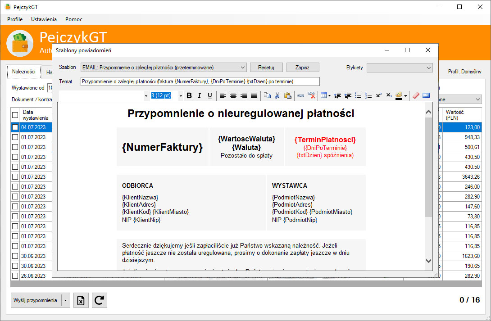
Task: Click the editor vertical scrollbar thumb
Action: point(429,167)
